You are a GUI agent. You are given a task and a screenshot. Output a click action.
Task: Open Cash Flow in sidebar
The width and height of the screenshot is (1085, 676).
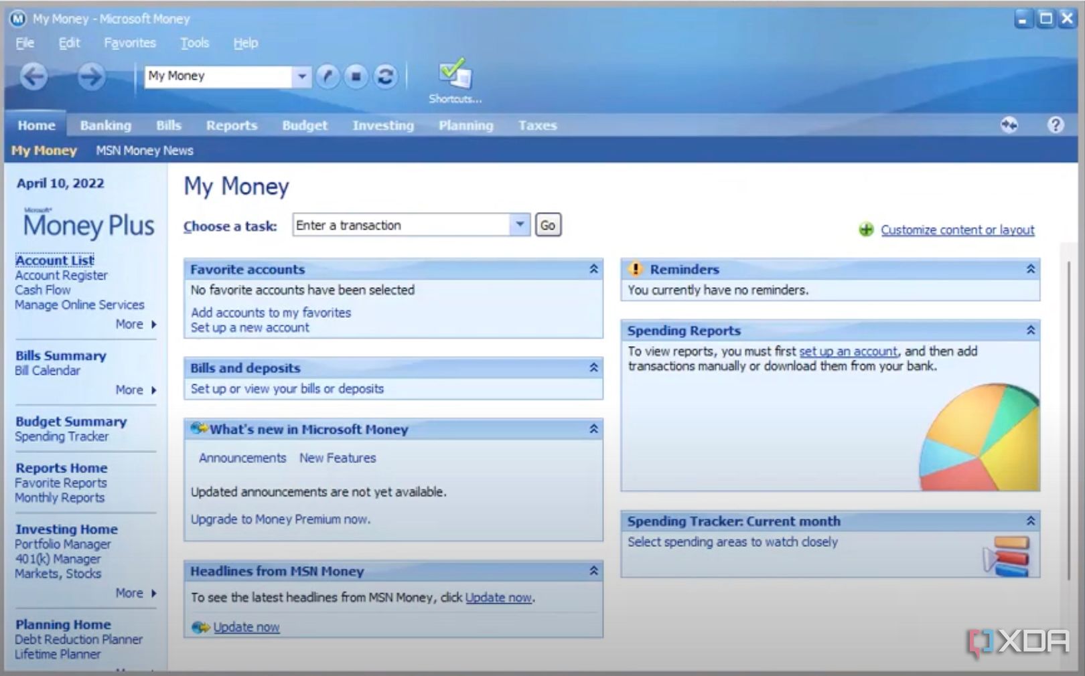point(43,290)
